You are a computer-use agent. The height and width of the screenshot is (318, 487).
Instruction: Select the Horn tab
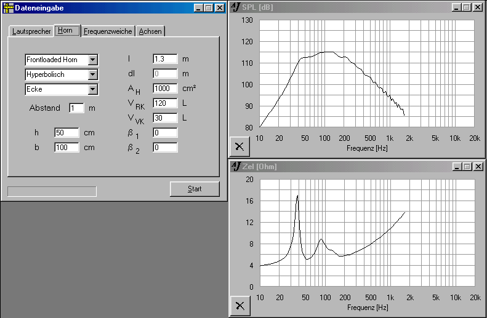(x=67, y=30)
